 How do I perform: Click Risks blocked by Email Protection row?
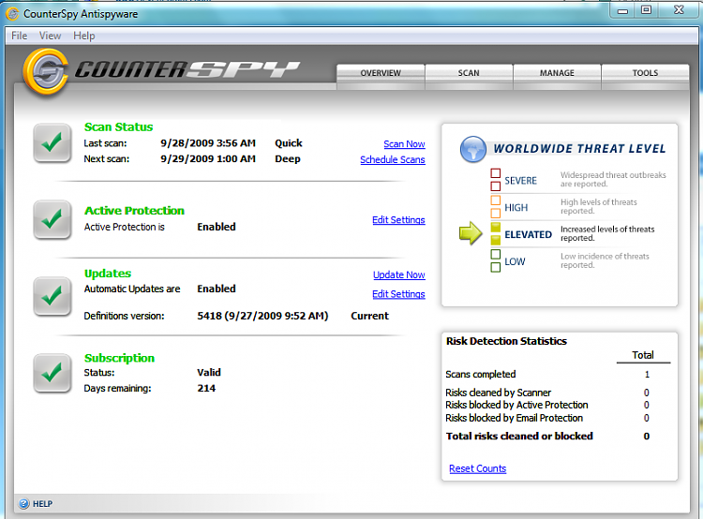point(548,418)
